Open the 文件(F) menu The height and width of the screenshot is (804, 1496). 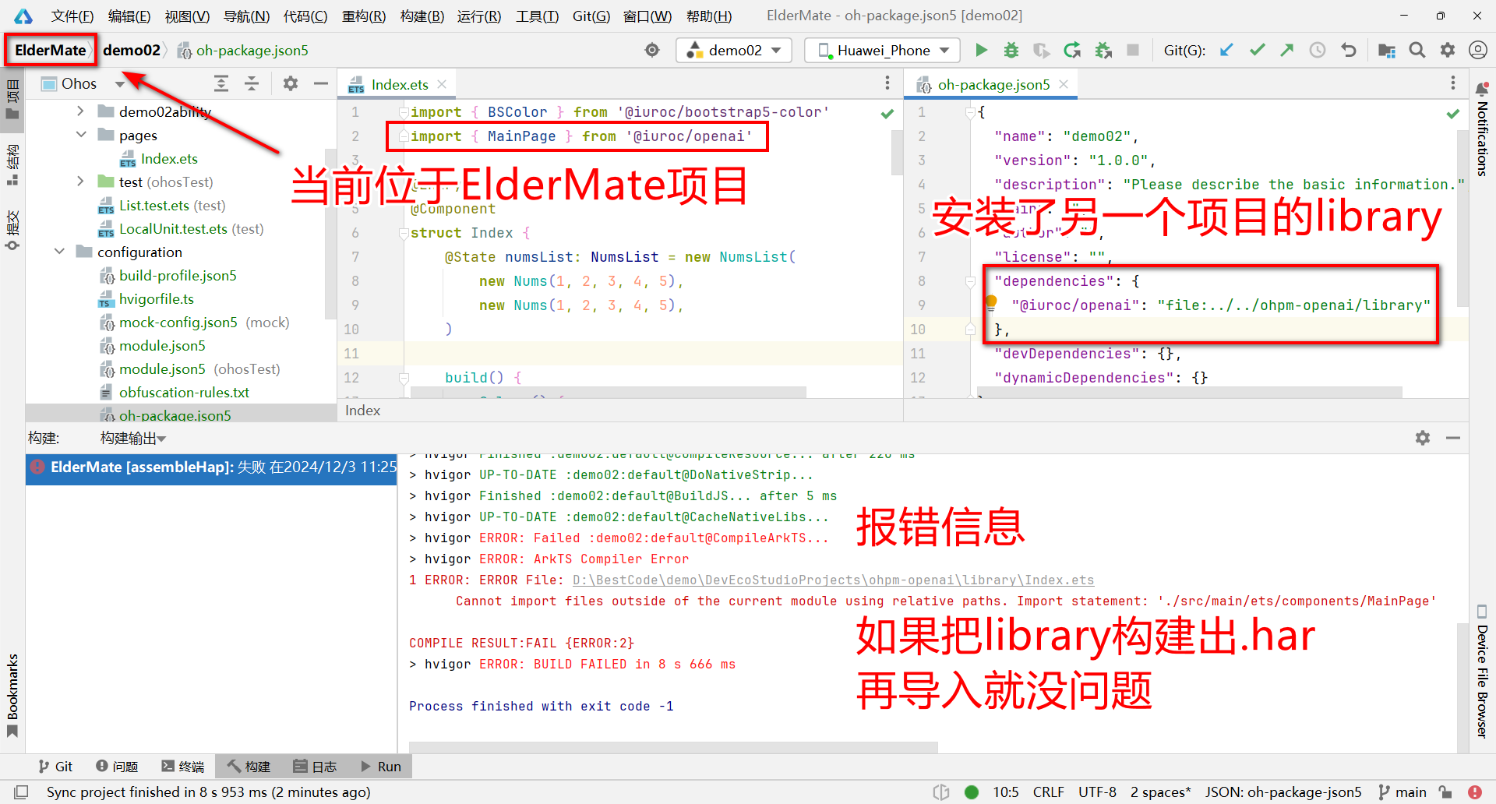pyautogui.click(x=72, y=16)
